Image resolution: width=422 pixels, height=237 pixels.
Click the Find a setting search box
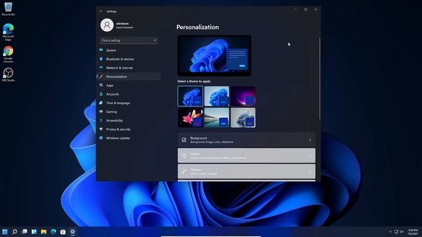pos(129,40)
